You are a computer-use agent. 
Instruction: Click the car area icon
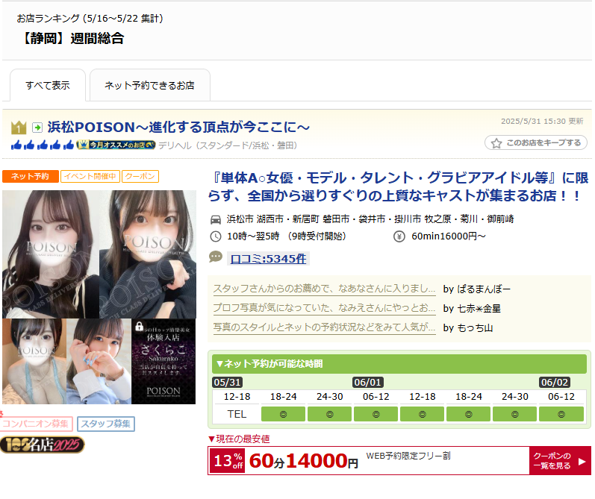216,219
